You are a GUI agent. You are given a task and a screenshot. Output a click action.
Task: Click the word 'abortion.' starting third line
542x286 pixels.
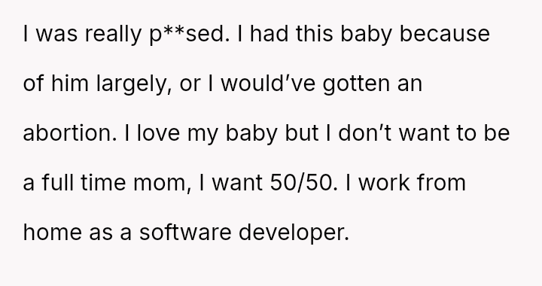70,133
